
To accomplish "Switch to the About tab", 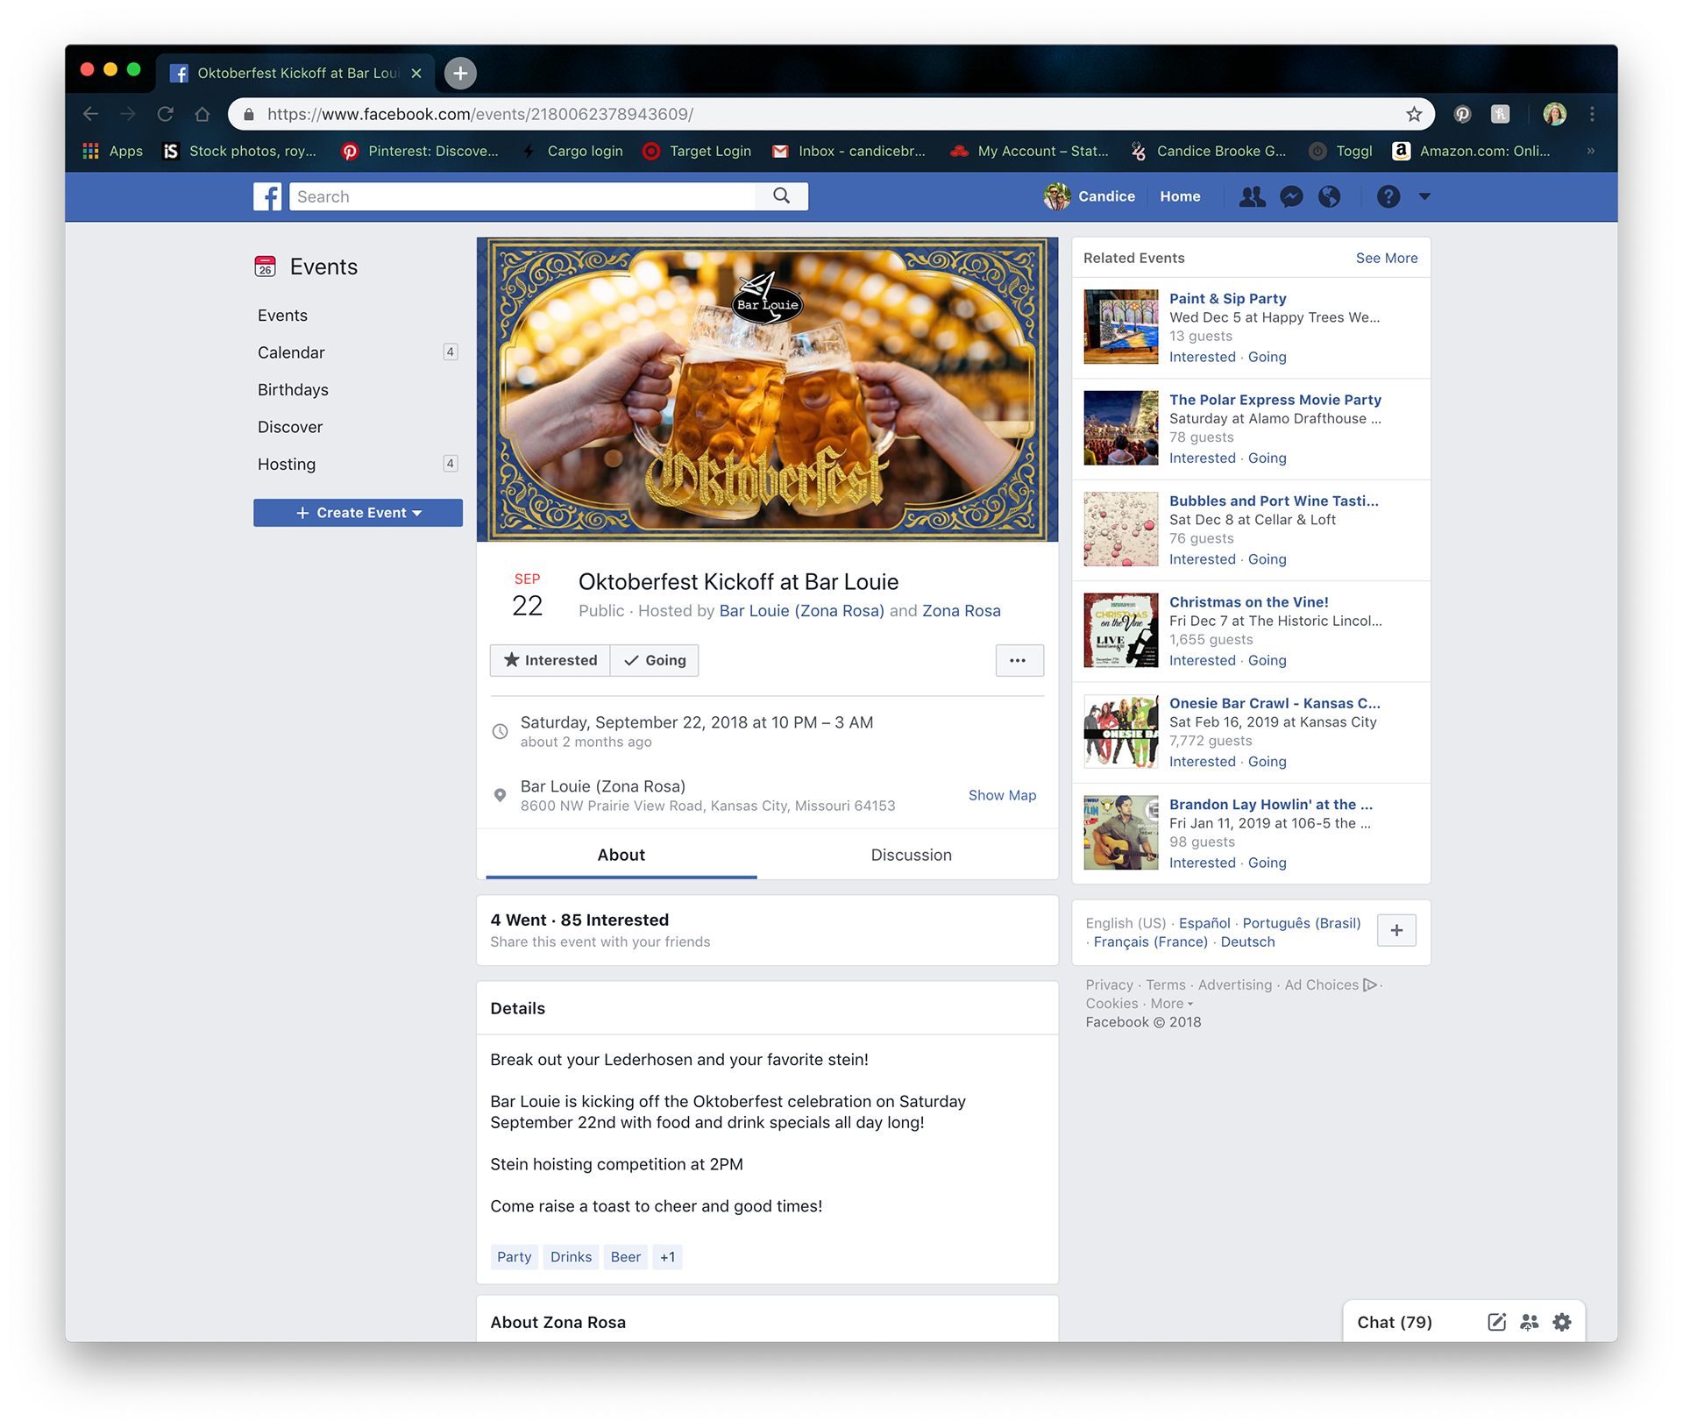I will click(x=621, y=855).
